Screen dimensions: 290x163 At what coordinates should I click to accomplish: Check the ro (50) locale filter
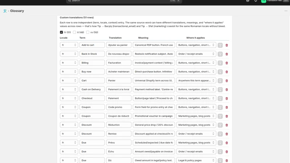coord(88,32)
